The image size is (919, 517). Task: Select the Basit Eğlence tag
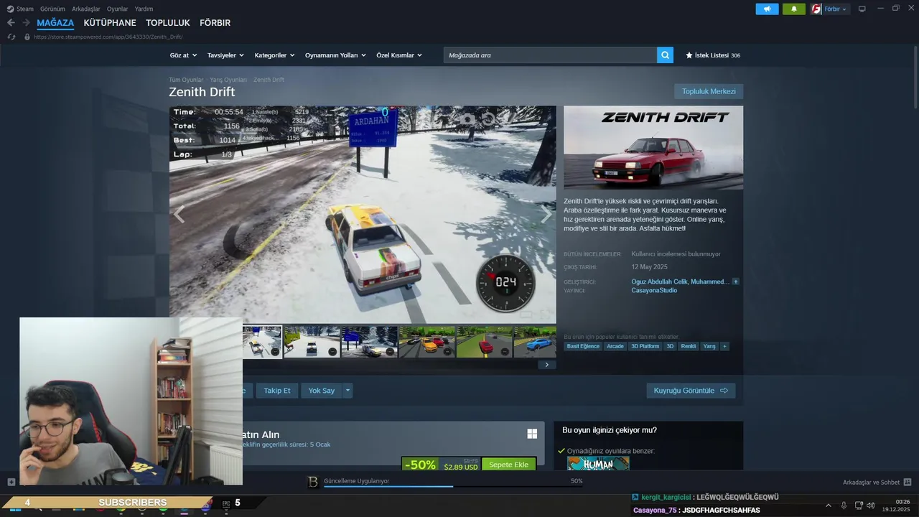click(x=583, y=346)
